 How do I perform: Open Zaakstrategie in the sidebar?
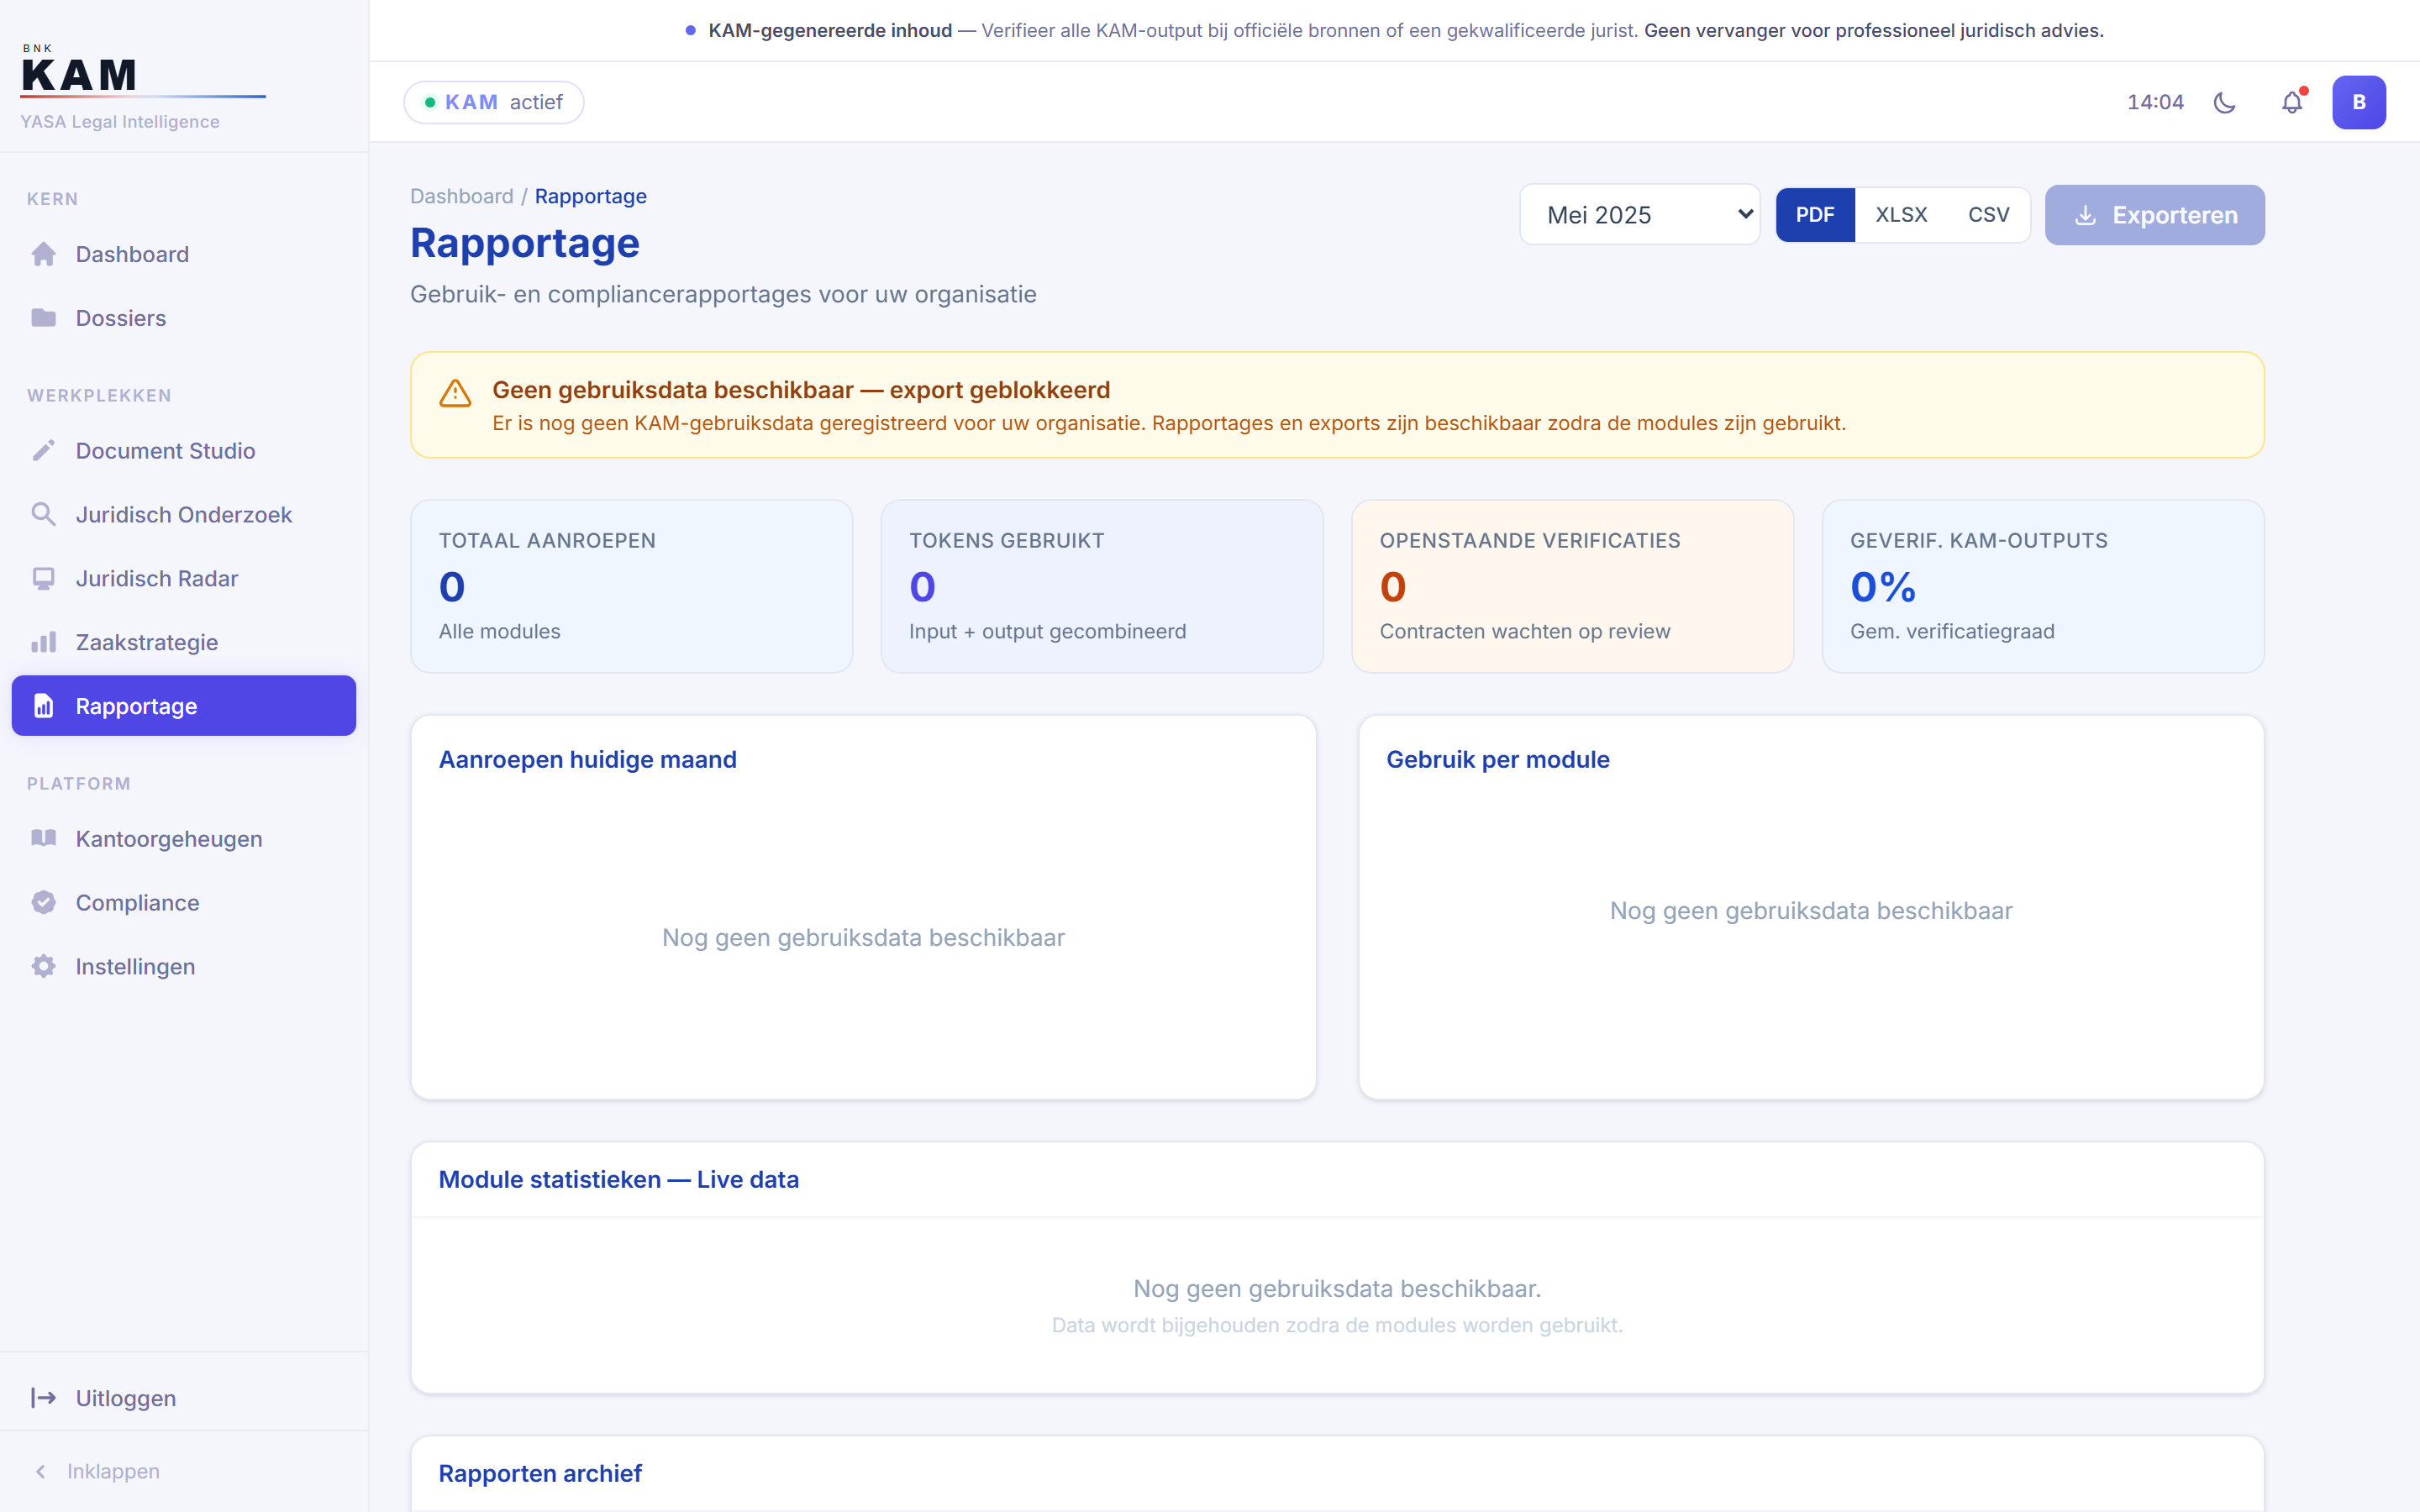(184, 642)
